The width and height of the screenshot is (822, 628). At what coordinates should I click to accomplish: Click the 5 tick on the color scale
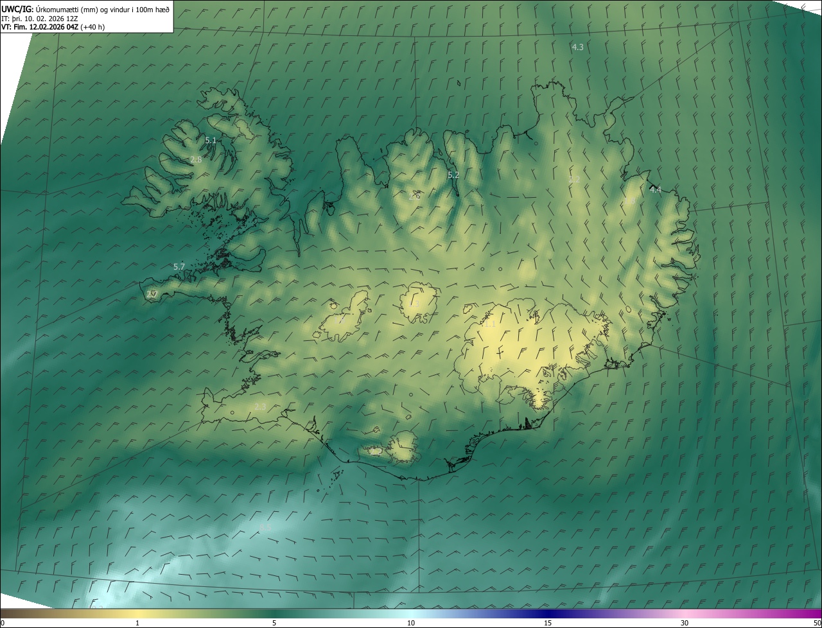coord(274,623)
